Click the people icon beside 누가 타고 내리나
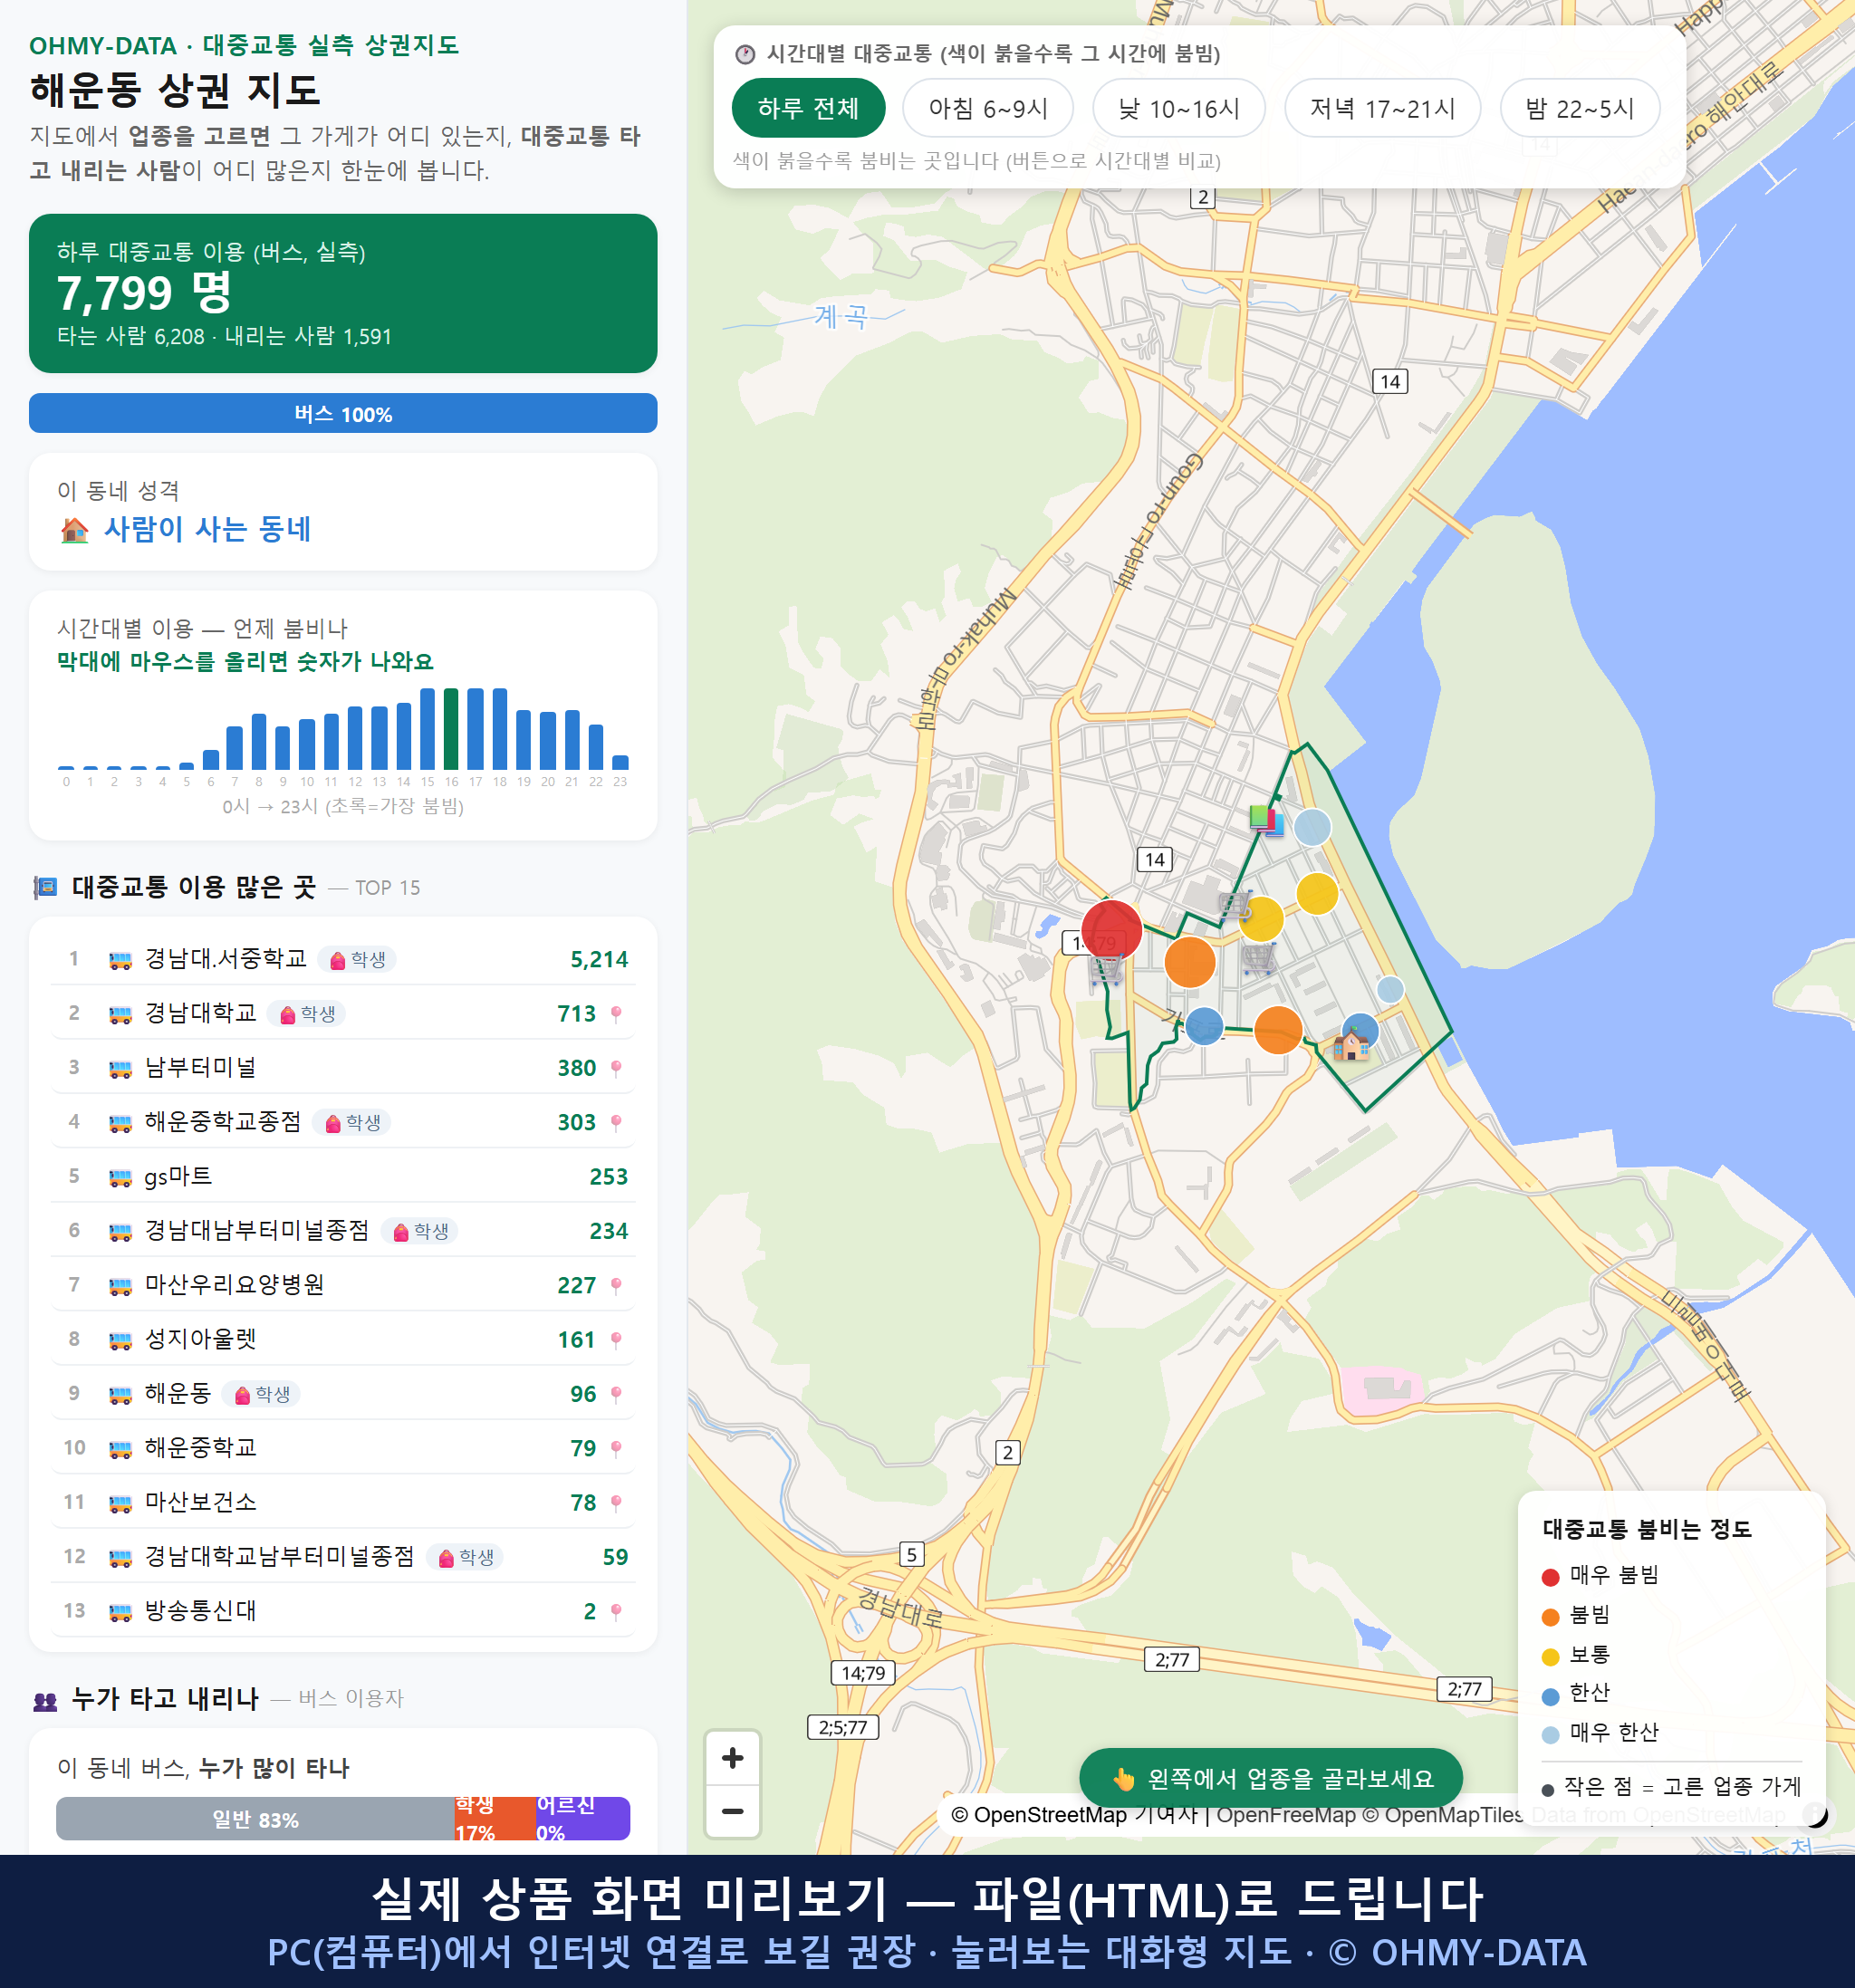The image size is (1855, 1988). (45, 1700)
